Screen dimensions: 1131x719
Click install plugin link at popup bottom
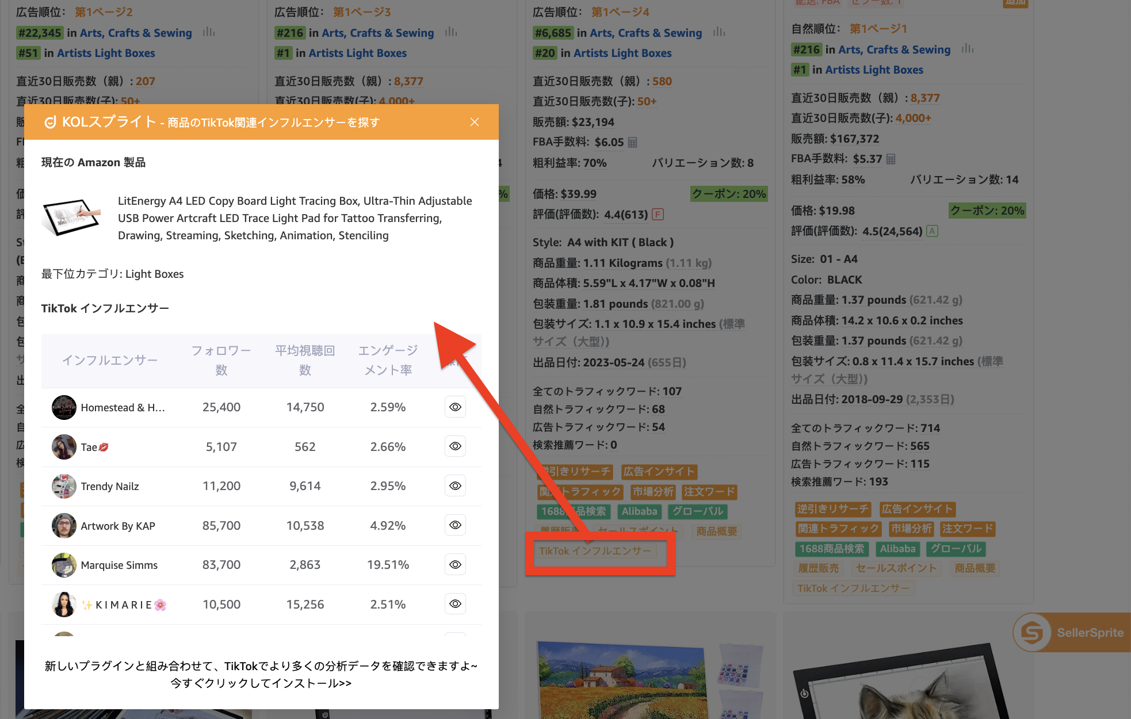[x=261, y=683]
